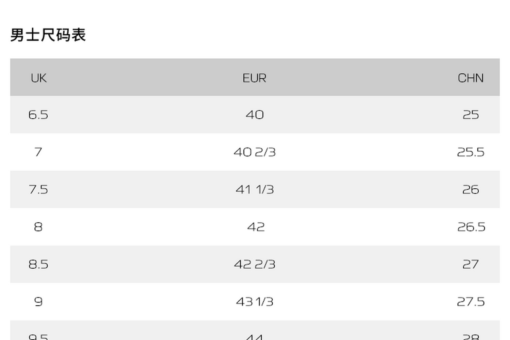Click UK size 8 cell

coord(38,227)
